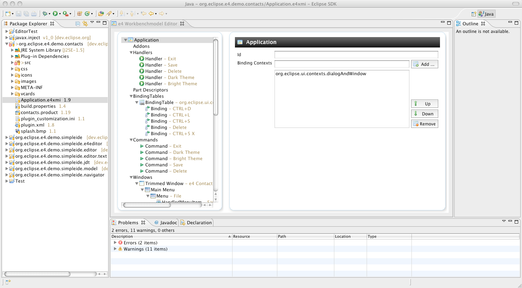Collapse All in Package Explorer
Screen dimensions: 522x288
point(78,24)
